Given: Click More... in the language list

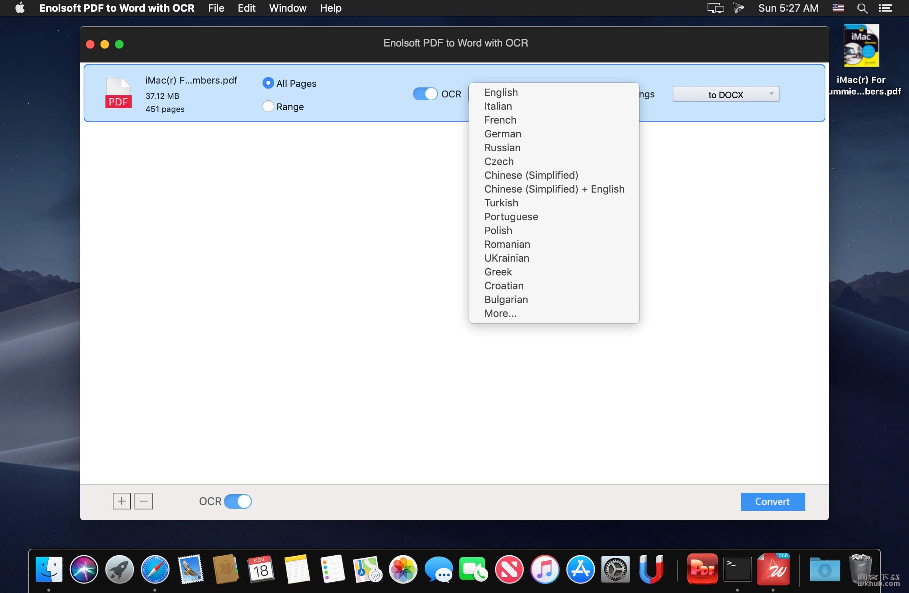Looking at the screenshot, I should [x=554, y=313].
